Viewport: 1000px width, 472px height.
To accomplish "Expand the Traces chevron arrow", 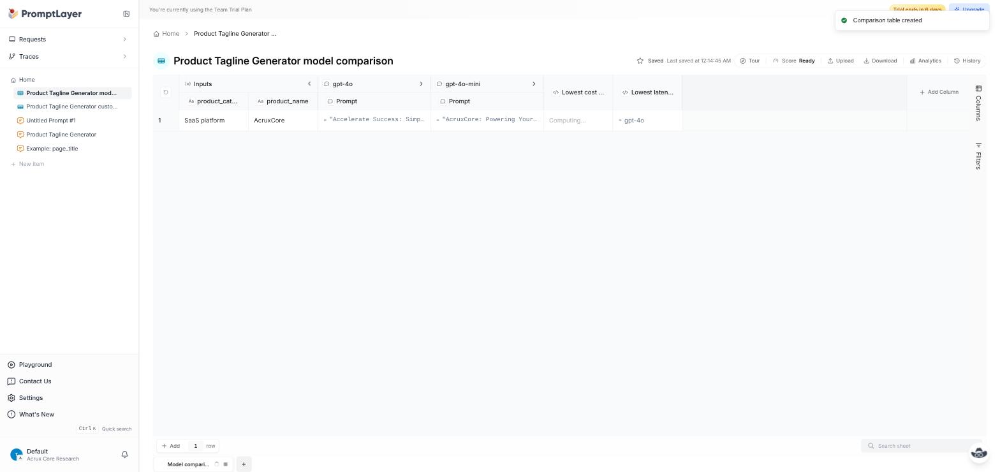I will coord(124,57).
